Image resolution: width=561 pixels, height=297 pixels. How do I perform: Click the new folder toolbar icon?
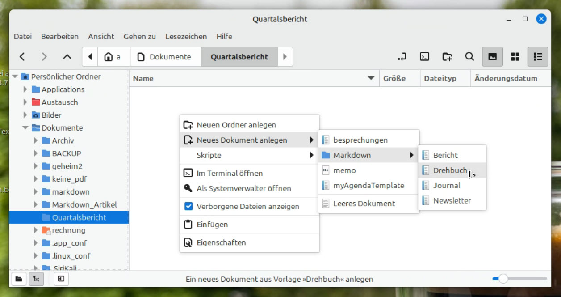(447, 57)
